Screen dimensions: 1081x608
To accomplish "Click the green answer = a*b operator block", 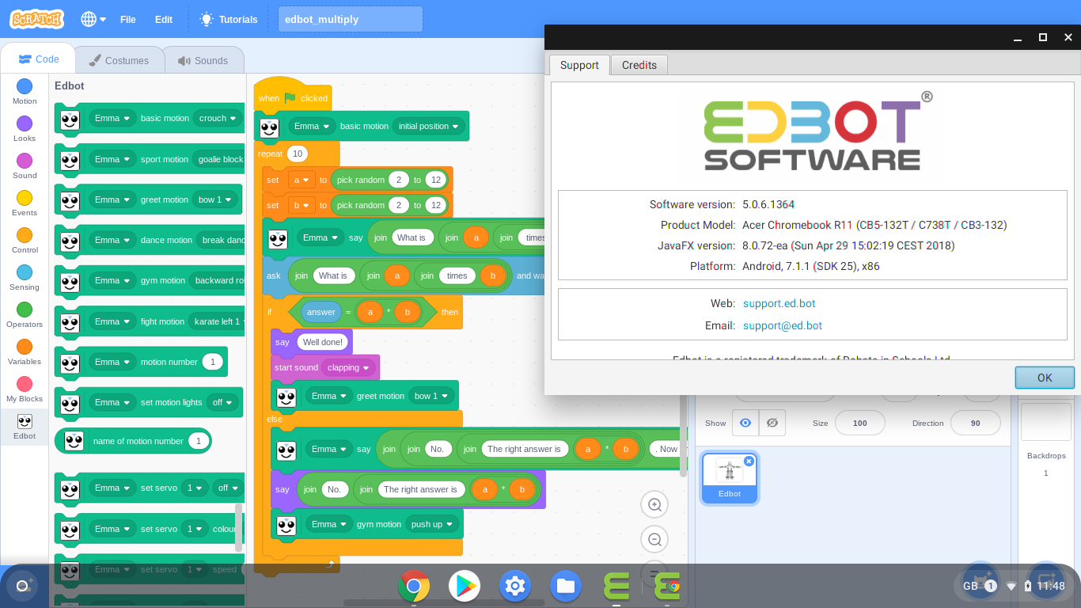I will pos(364,312).
